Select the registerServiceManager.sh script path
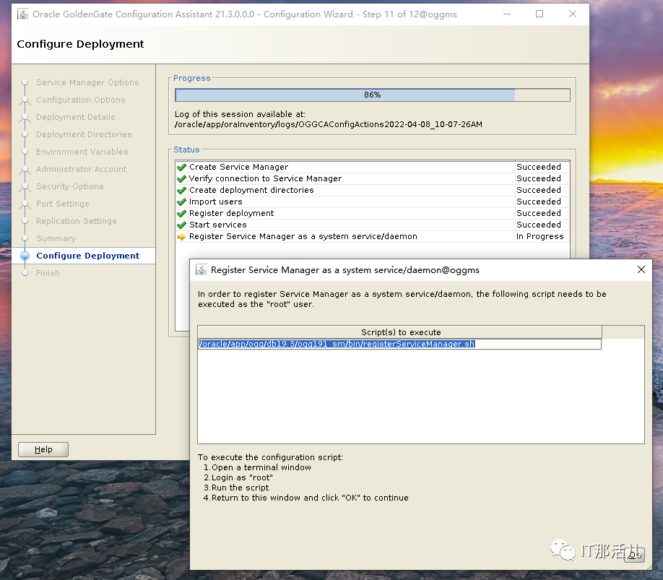Screen dimensions: 663x580 click(337, 344)
